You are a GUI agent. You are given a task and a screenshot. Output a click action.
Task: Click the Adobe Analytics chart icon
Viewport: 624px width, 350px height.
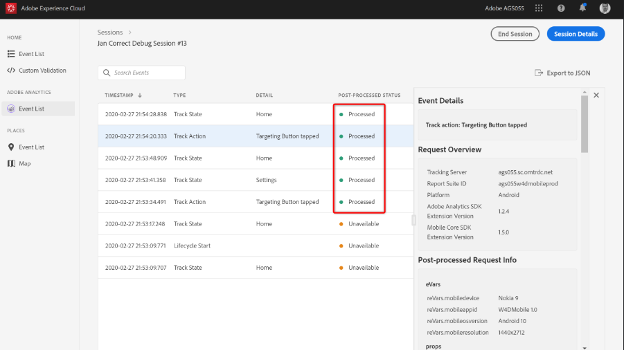11,109
